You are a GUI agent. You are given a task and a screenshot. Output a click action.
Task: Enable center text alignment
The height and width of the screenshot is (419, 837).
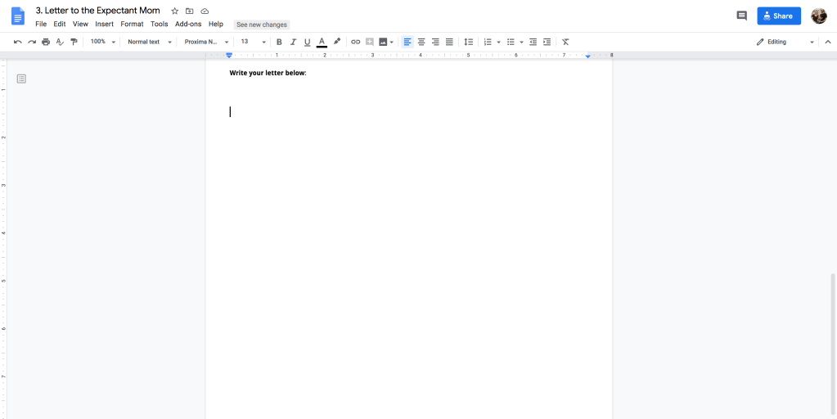pos(421,42)
